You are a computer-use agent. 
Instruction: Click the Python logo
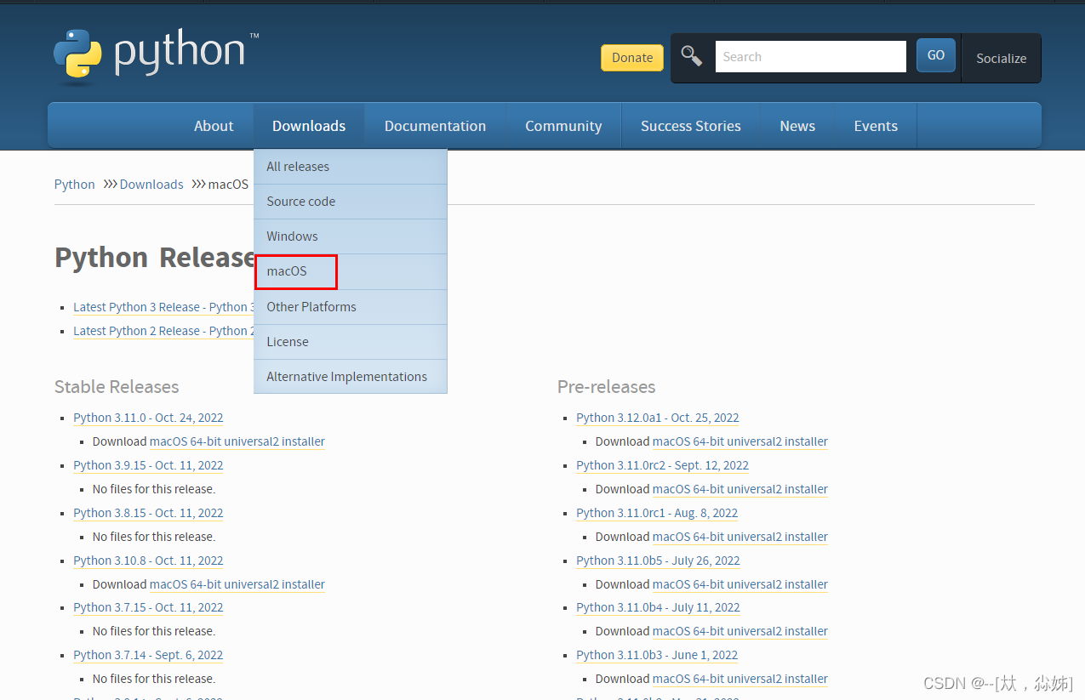click(x=156, y=56)
